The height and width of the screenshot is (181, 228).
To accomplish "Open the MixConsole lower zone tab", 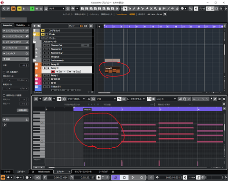I will click(44, 172).
